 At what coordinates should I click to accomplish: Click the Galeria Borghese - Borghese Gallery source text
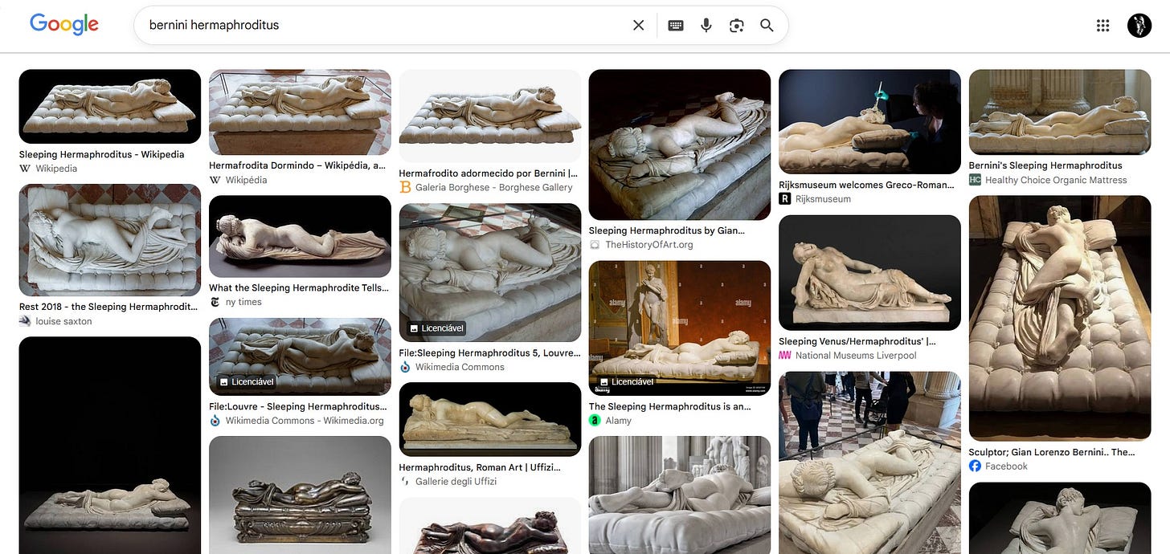click(494, 187)
